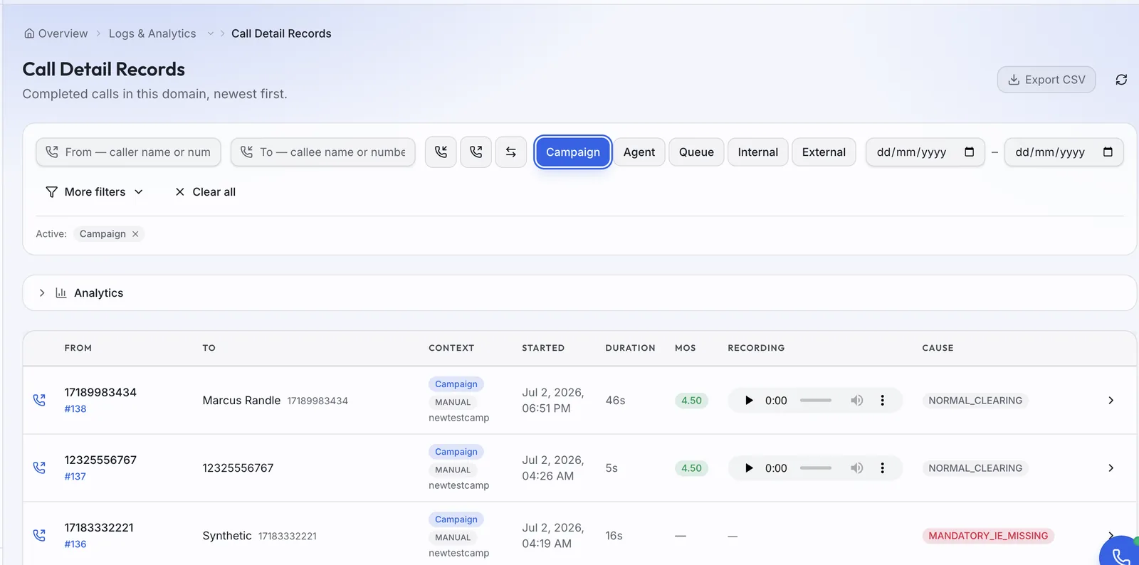Viewport: 1139px width, 565px height.
Task: Click the call icon on row #136
Action: click(x=39, y=536)
